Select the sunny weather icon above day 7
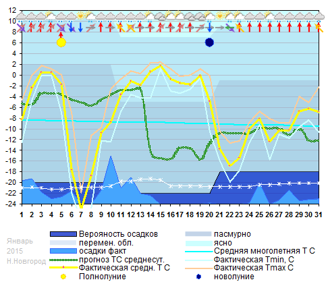The image size is (328, 286). click(81, 16)
